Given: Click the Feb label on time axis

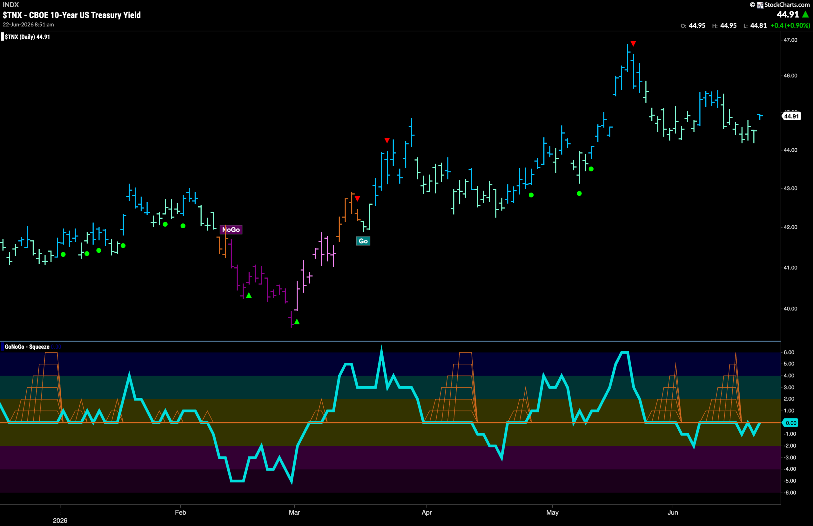Looking at the screenshot, I should 180,512.
